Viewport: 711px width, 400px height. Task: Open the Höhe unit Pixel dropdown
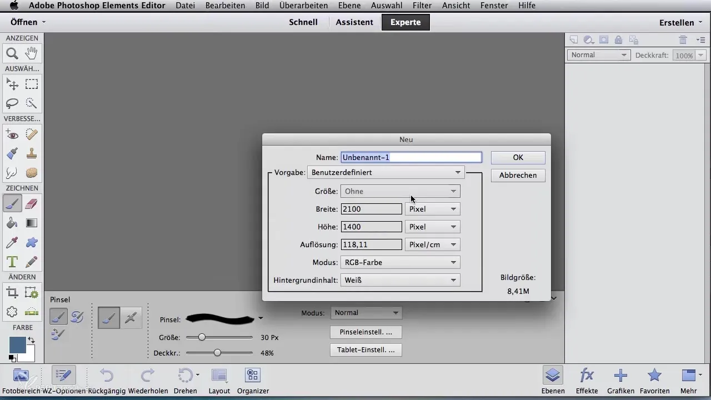[433, 227]
